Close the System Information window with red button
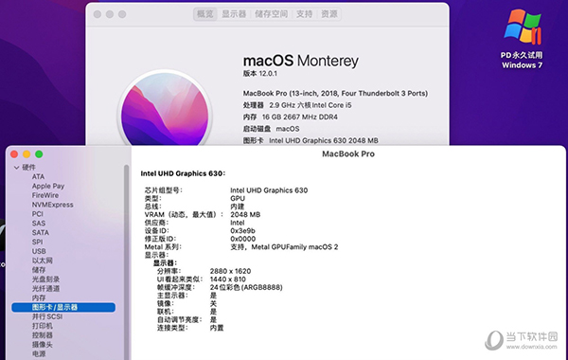568x360 pixels. pos(14,154)
